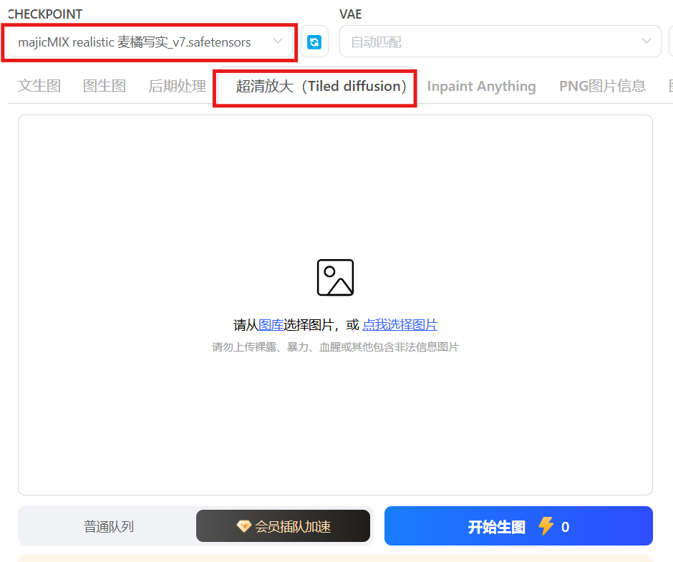673x562 pixels.
Task: Switch to the 图生图 tab
Action: pos(105,86)
